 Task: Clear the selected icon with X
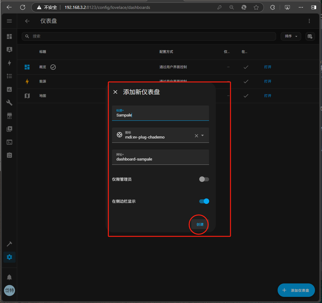coord(197,135)
